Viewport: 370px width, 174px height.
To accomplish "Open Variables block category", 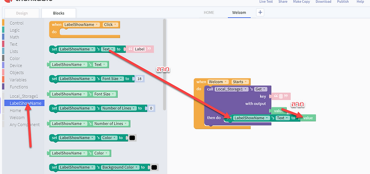I will coord(18,80).
